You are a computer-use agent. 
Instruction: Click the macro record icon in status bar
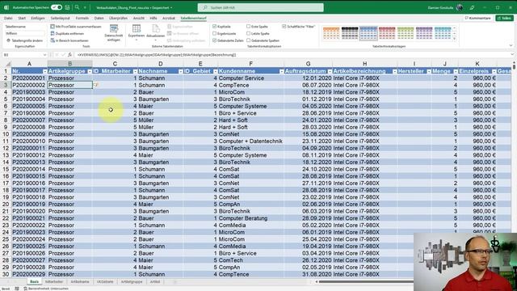(x=17, y=289)
